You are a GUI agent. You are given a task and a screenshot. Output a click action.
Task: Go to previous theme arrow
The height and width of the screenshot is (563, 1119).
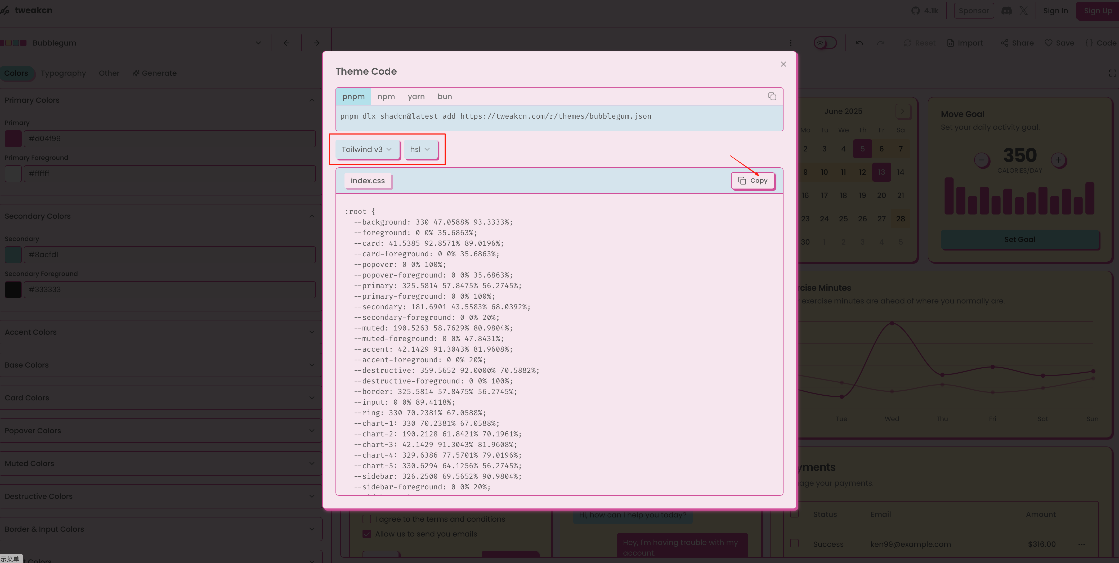pyautogui.click(x=286, y=43)
